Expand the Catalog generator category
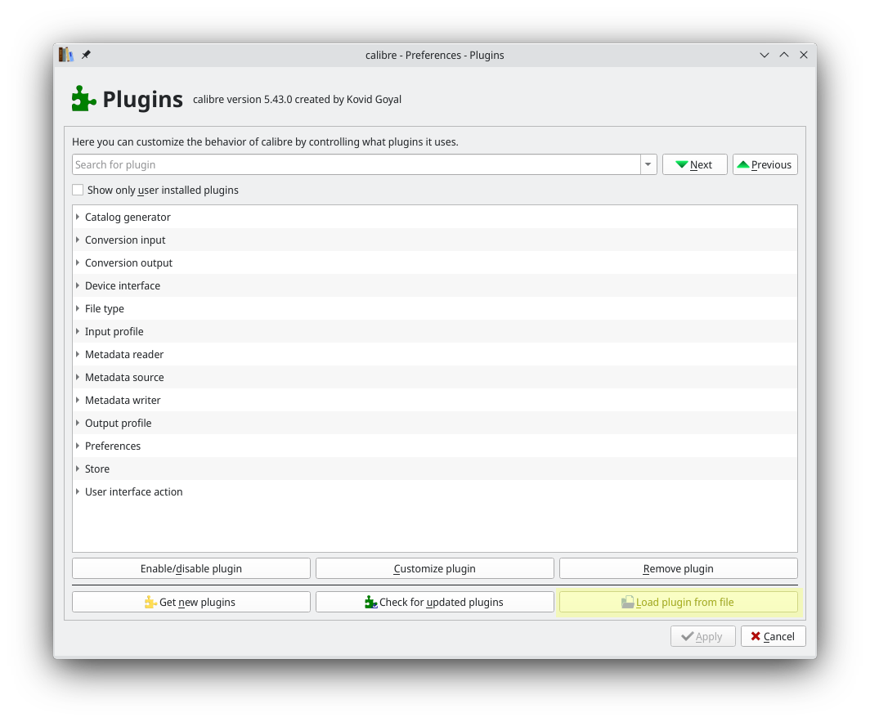Screen dimensions: 870x722 coord(78,217)
